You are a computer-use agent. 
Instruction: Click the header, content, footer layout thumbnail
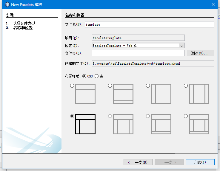click(x=123, y=94)
